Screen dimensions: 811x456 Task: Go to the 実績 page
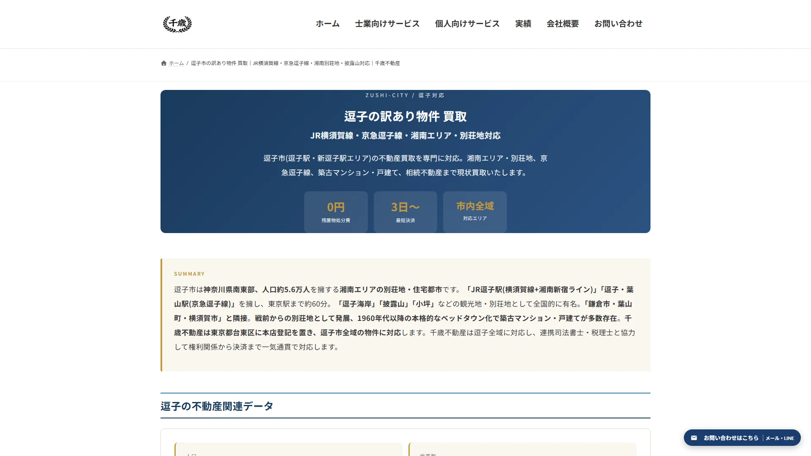(523, 24)
